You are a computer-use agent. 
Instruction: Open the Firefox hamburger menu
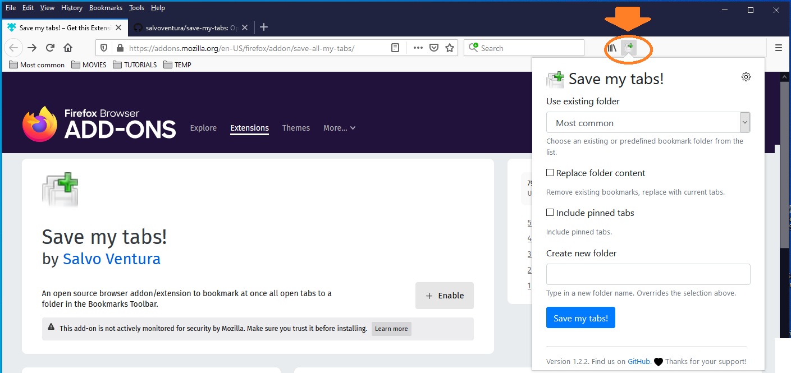(x=779, y=48)
